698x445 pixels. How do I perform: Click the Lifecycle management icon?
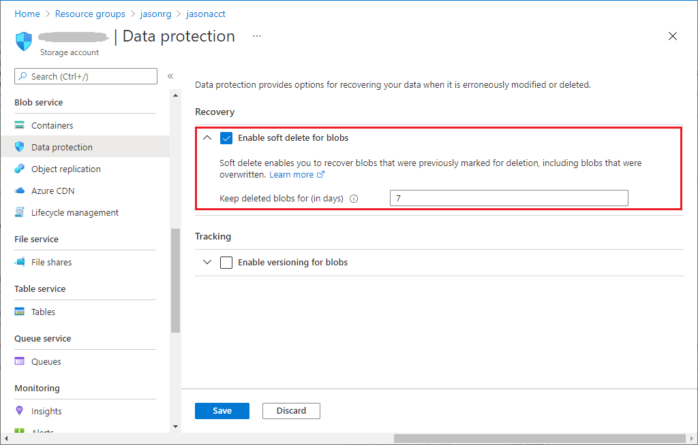point(20,213)
